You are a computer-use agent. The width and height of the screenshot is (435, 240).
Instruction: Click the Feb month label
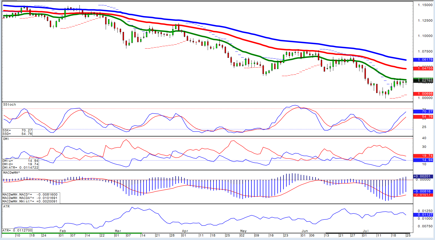(63, 231)
